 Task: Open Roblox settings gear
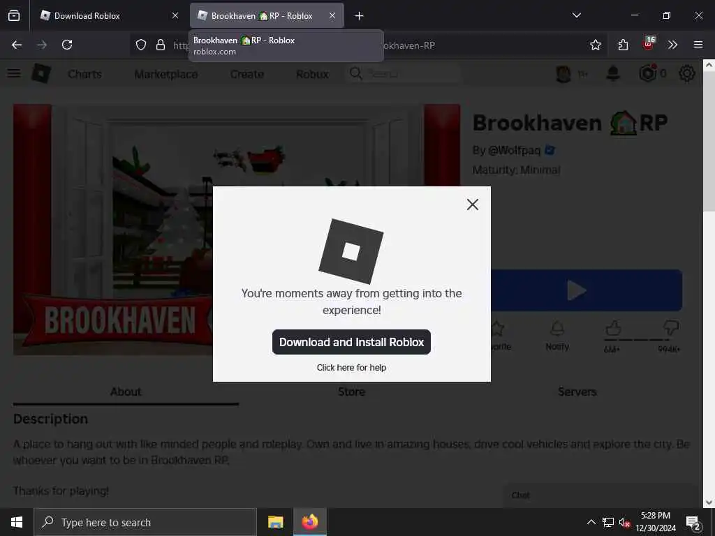coord(687,73)
